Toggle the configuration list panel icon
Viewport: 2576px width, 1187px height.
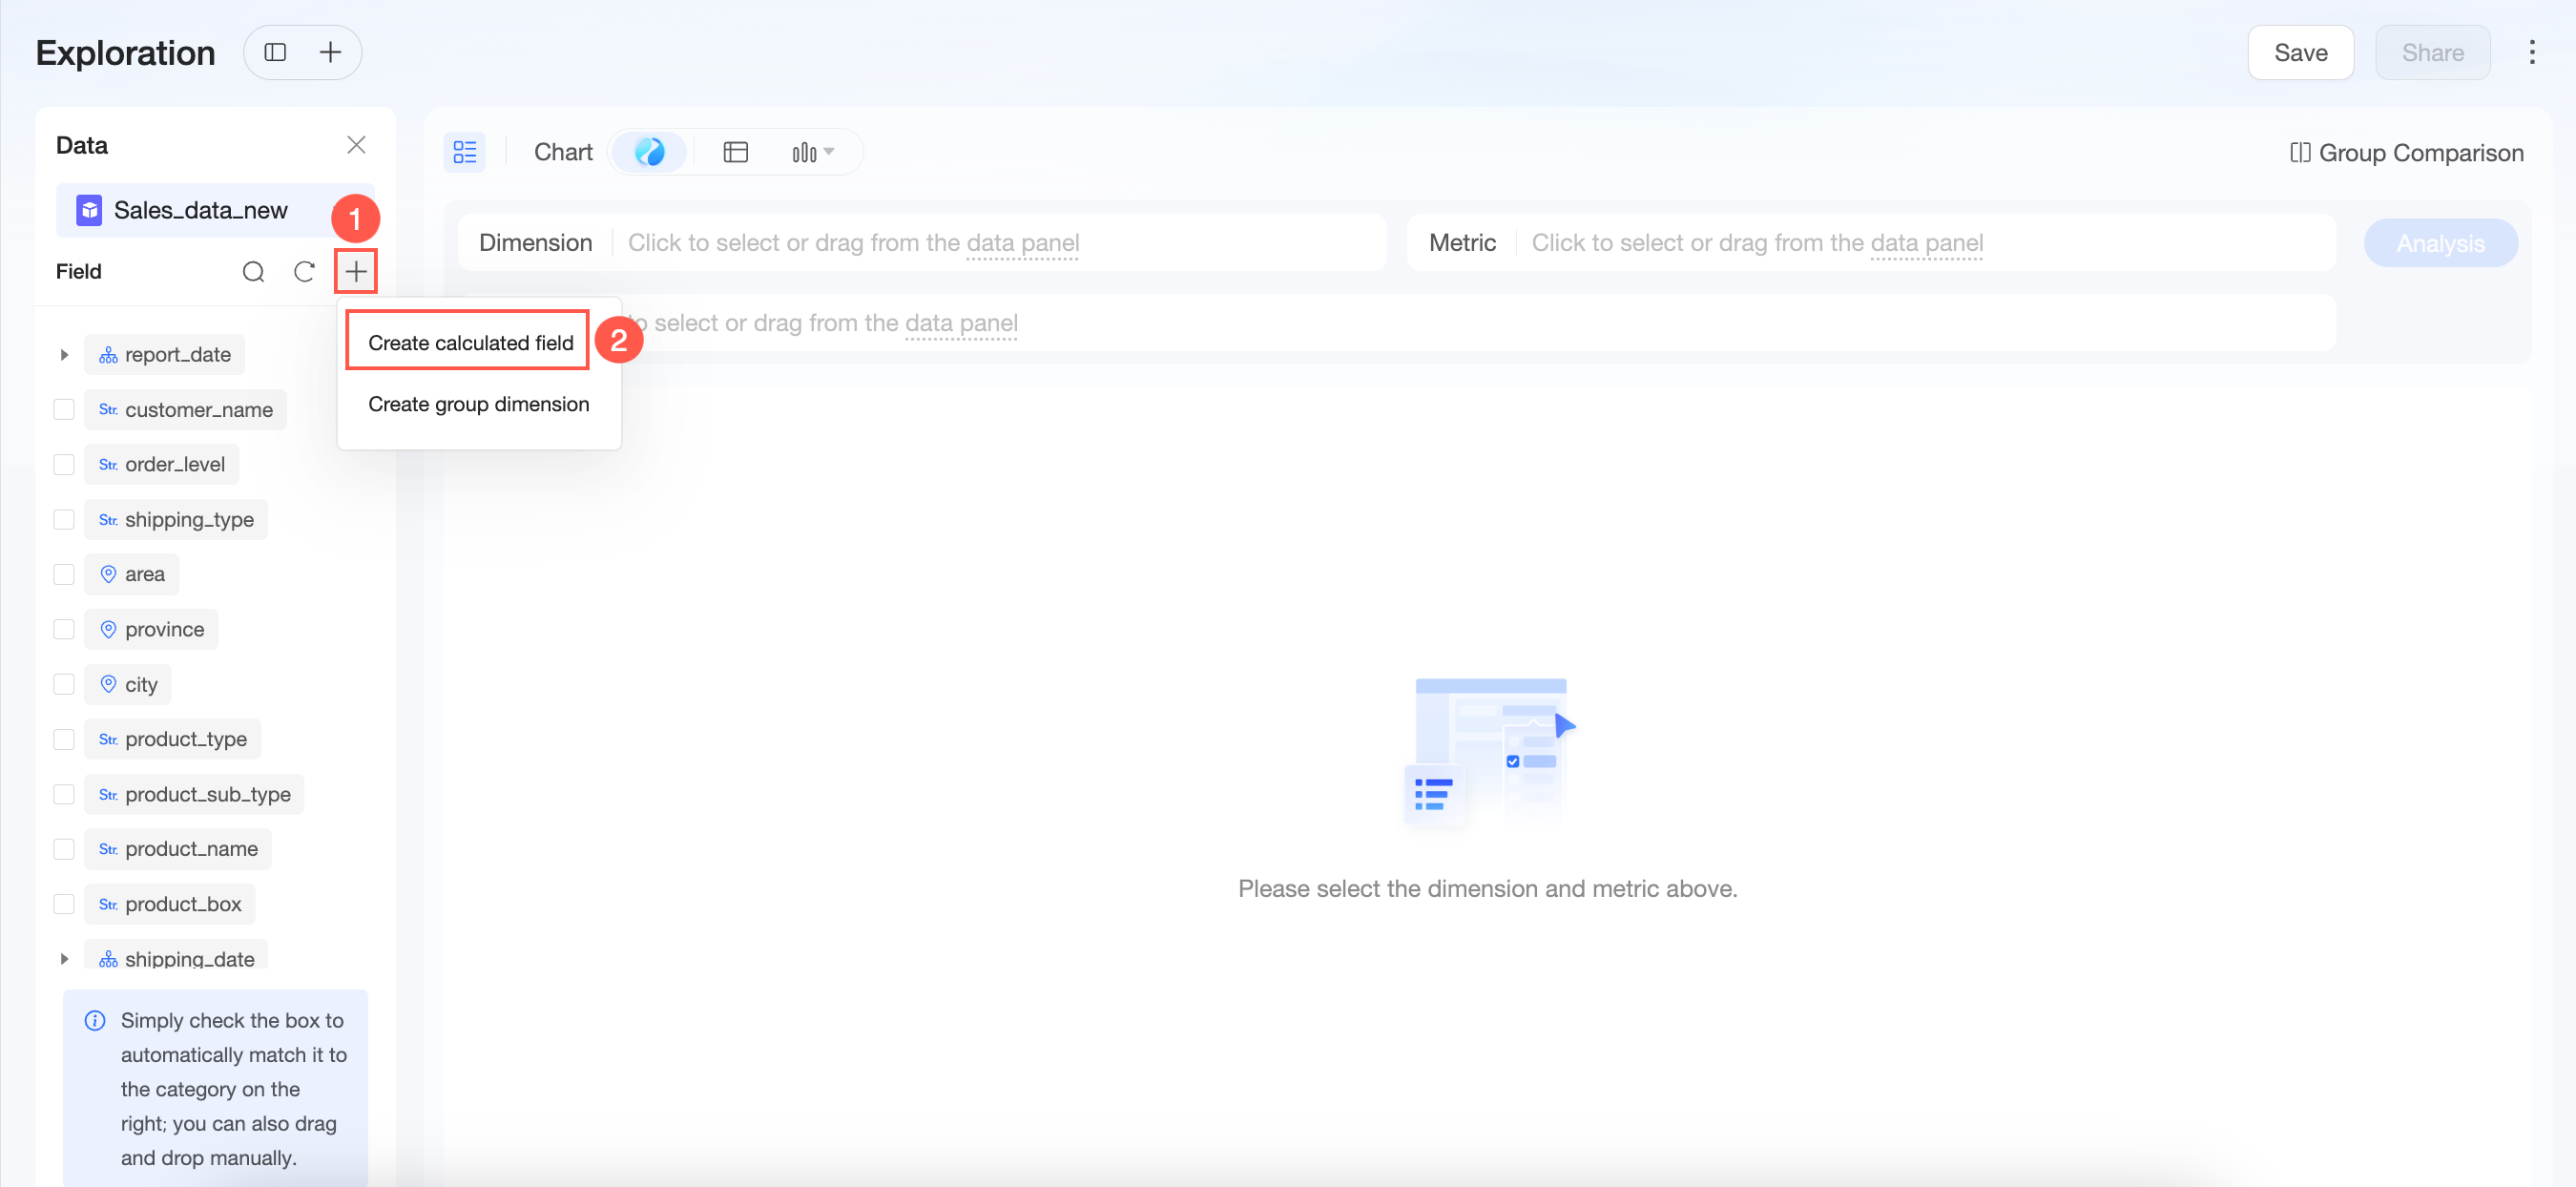[465, 152]
